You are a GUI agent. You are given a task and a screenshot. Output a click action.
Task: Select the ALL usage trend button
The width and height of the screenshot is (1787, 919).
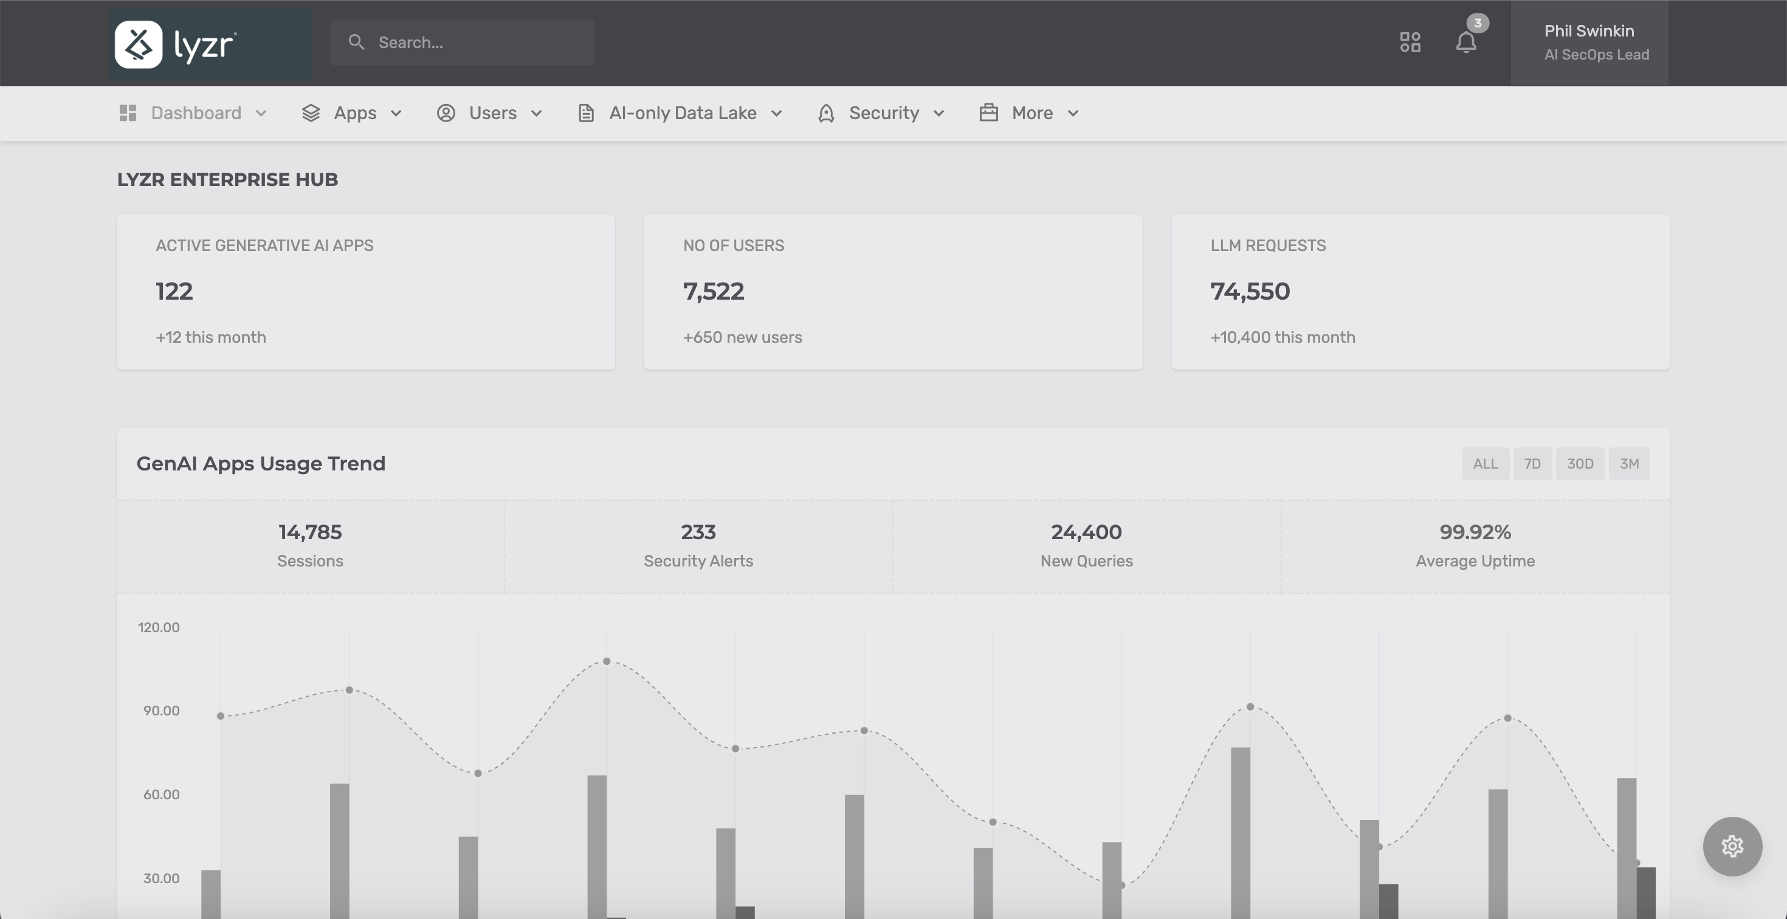tap(1486, 463)
